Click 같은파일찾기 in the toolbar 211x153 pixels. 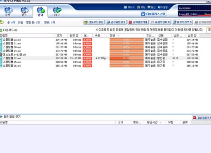coord(116,22)
